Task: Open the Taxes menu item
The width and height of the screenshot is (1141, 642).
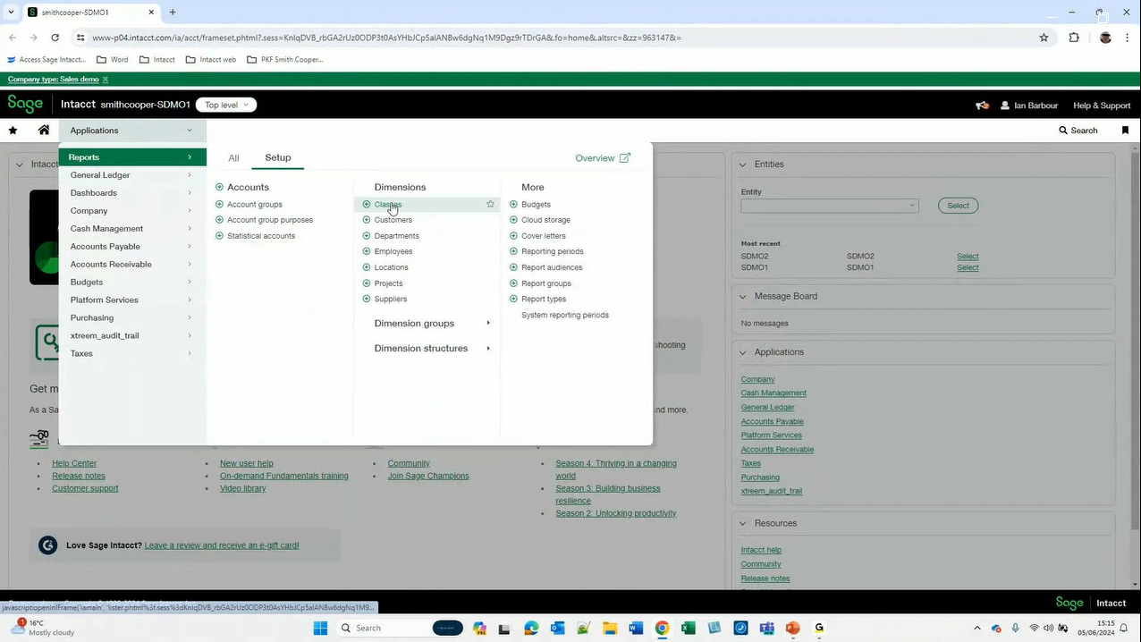Action: [x=132, y=354]
